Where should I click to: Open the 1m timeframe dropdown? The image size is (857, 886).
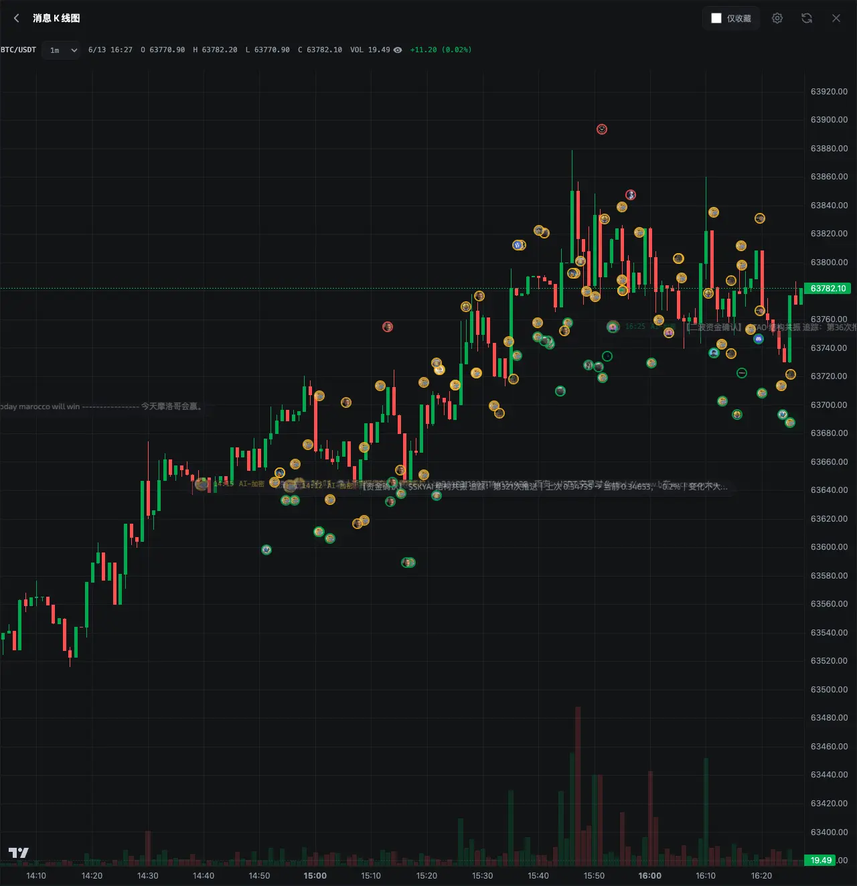coord(62,50)
